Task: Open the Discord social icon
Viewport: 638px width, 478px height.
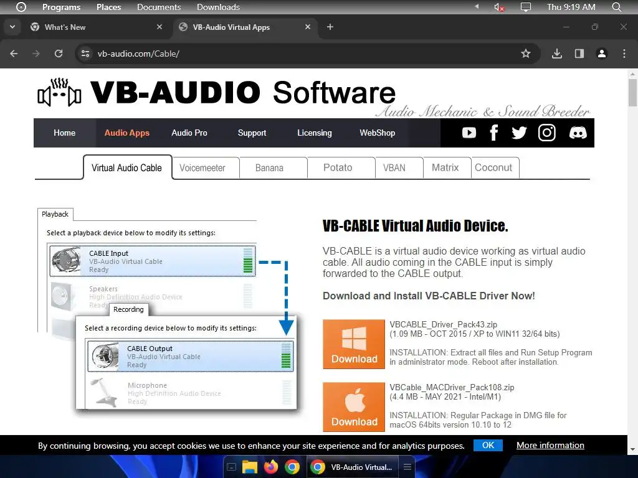Action: [578, 133]
